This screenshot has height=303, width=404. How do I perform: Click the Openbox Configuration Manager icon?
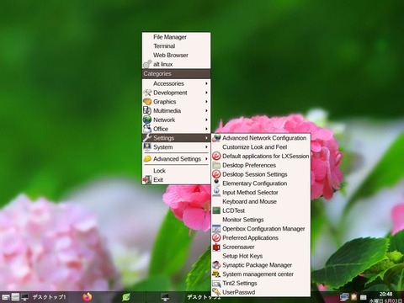pos(216,229)
